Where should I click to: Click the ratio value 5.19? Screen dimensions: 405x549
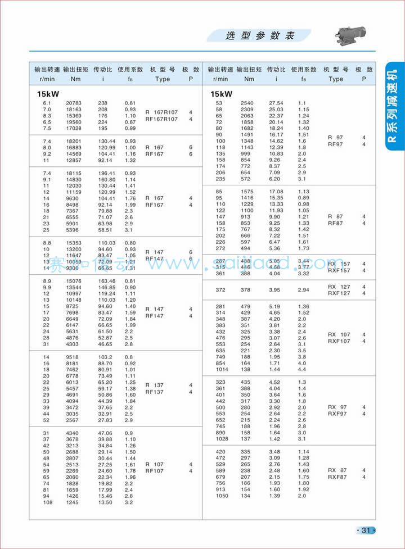(274, 306)
